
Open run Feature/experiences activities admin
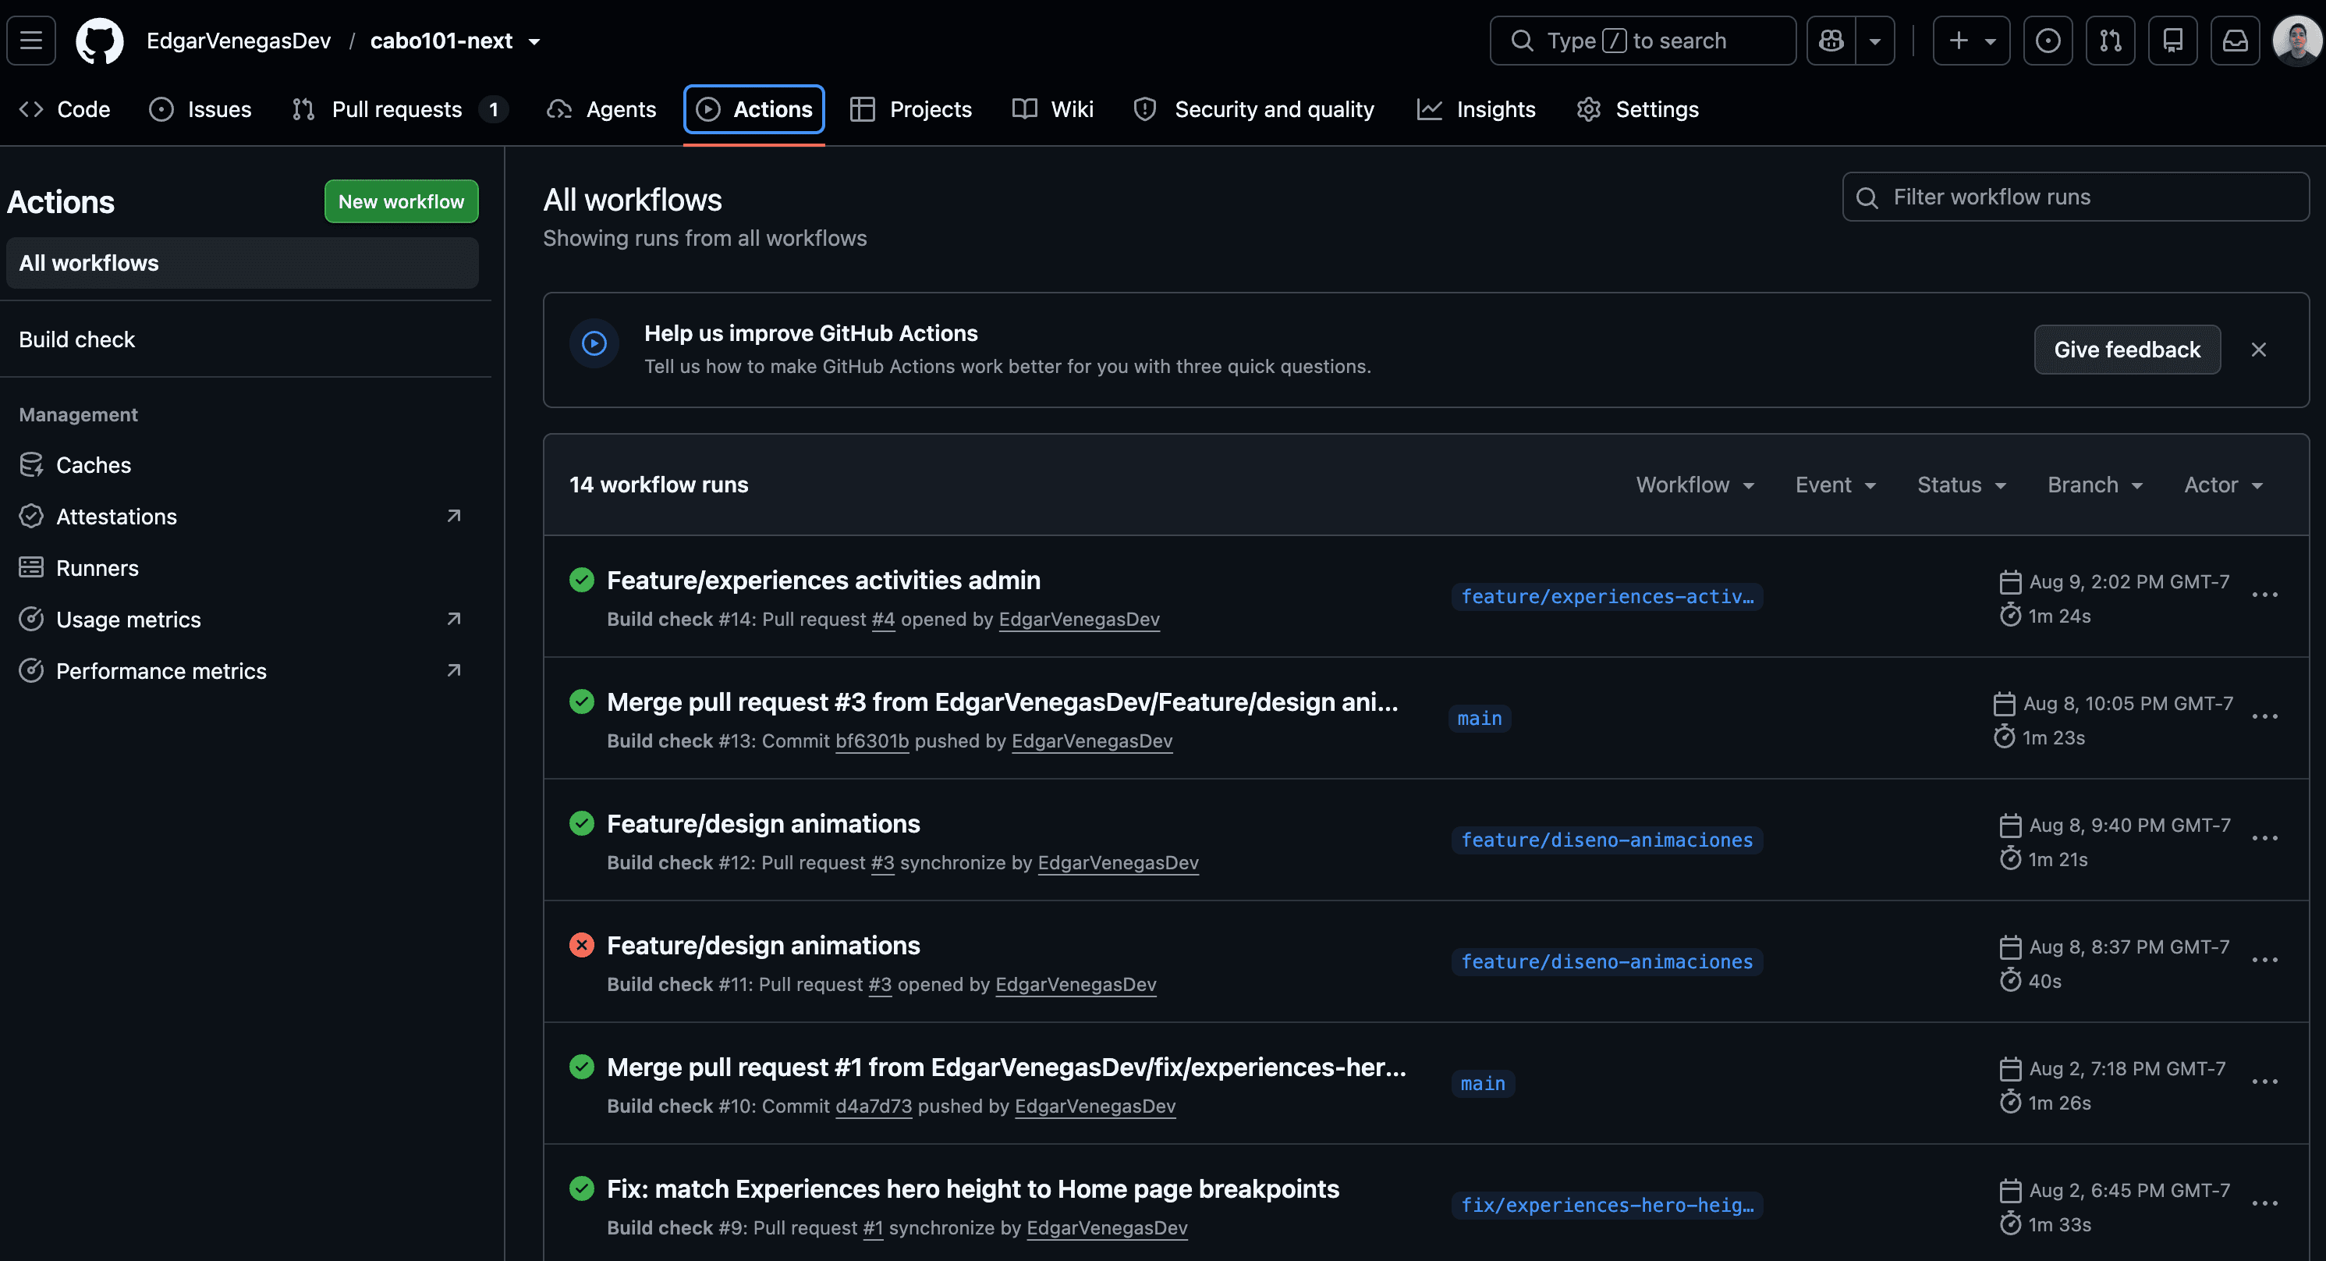tap(824, 581)
